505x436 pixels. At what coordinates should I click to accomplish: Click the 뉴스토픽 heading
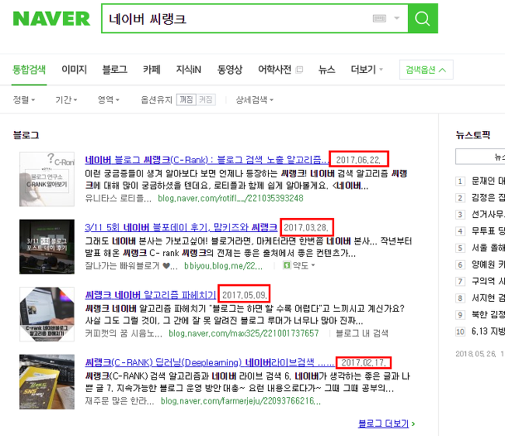[x=473, y=135]
